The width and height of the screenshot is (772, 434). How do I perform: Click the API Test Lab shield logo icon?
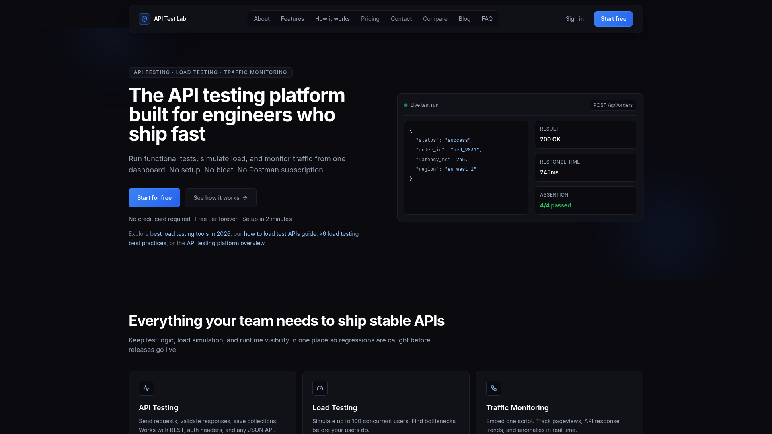(x=144, y=19)
